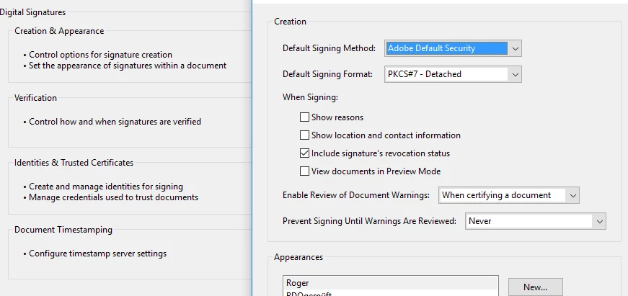Image resolution: width=628 pixels, height=296 pixels.
Task: Click the When certifying a document field
Action: tap(503, 196)
